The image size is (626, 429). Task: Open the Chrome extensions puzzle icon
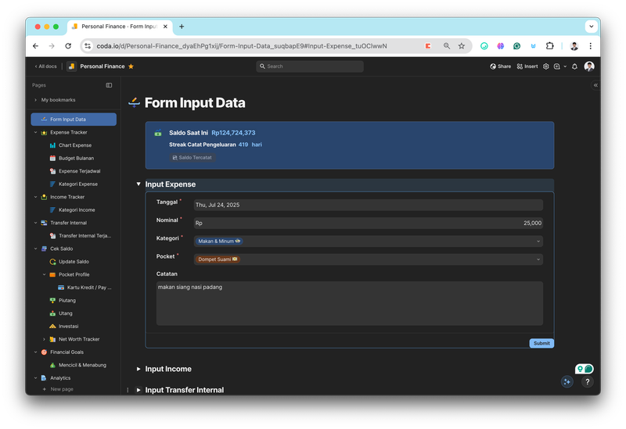550,46
